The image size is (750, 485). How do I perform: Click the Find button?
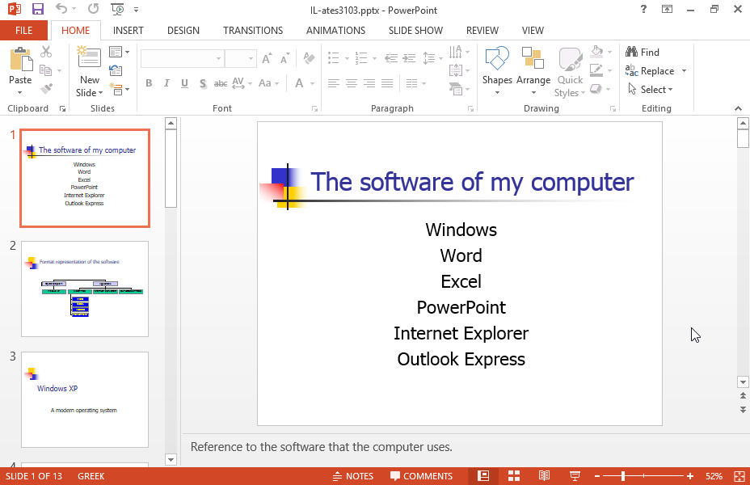643,52
